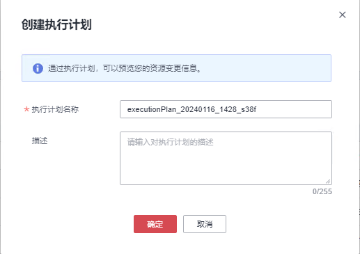Click the textarea resize handle corner
This screenshot has width=360, height=254.
point(328,182)
